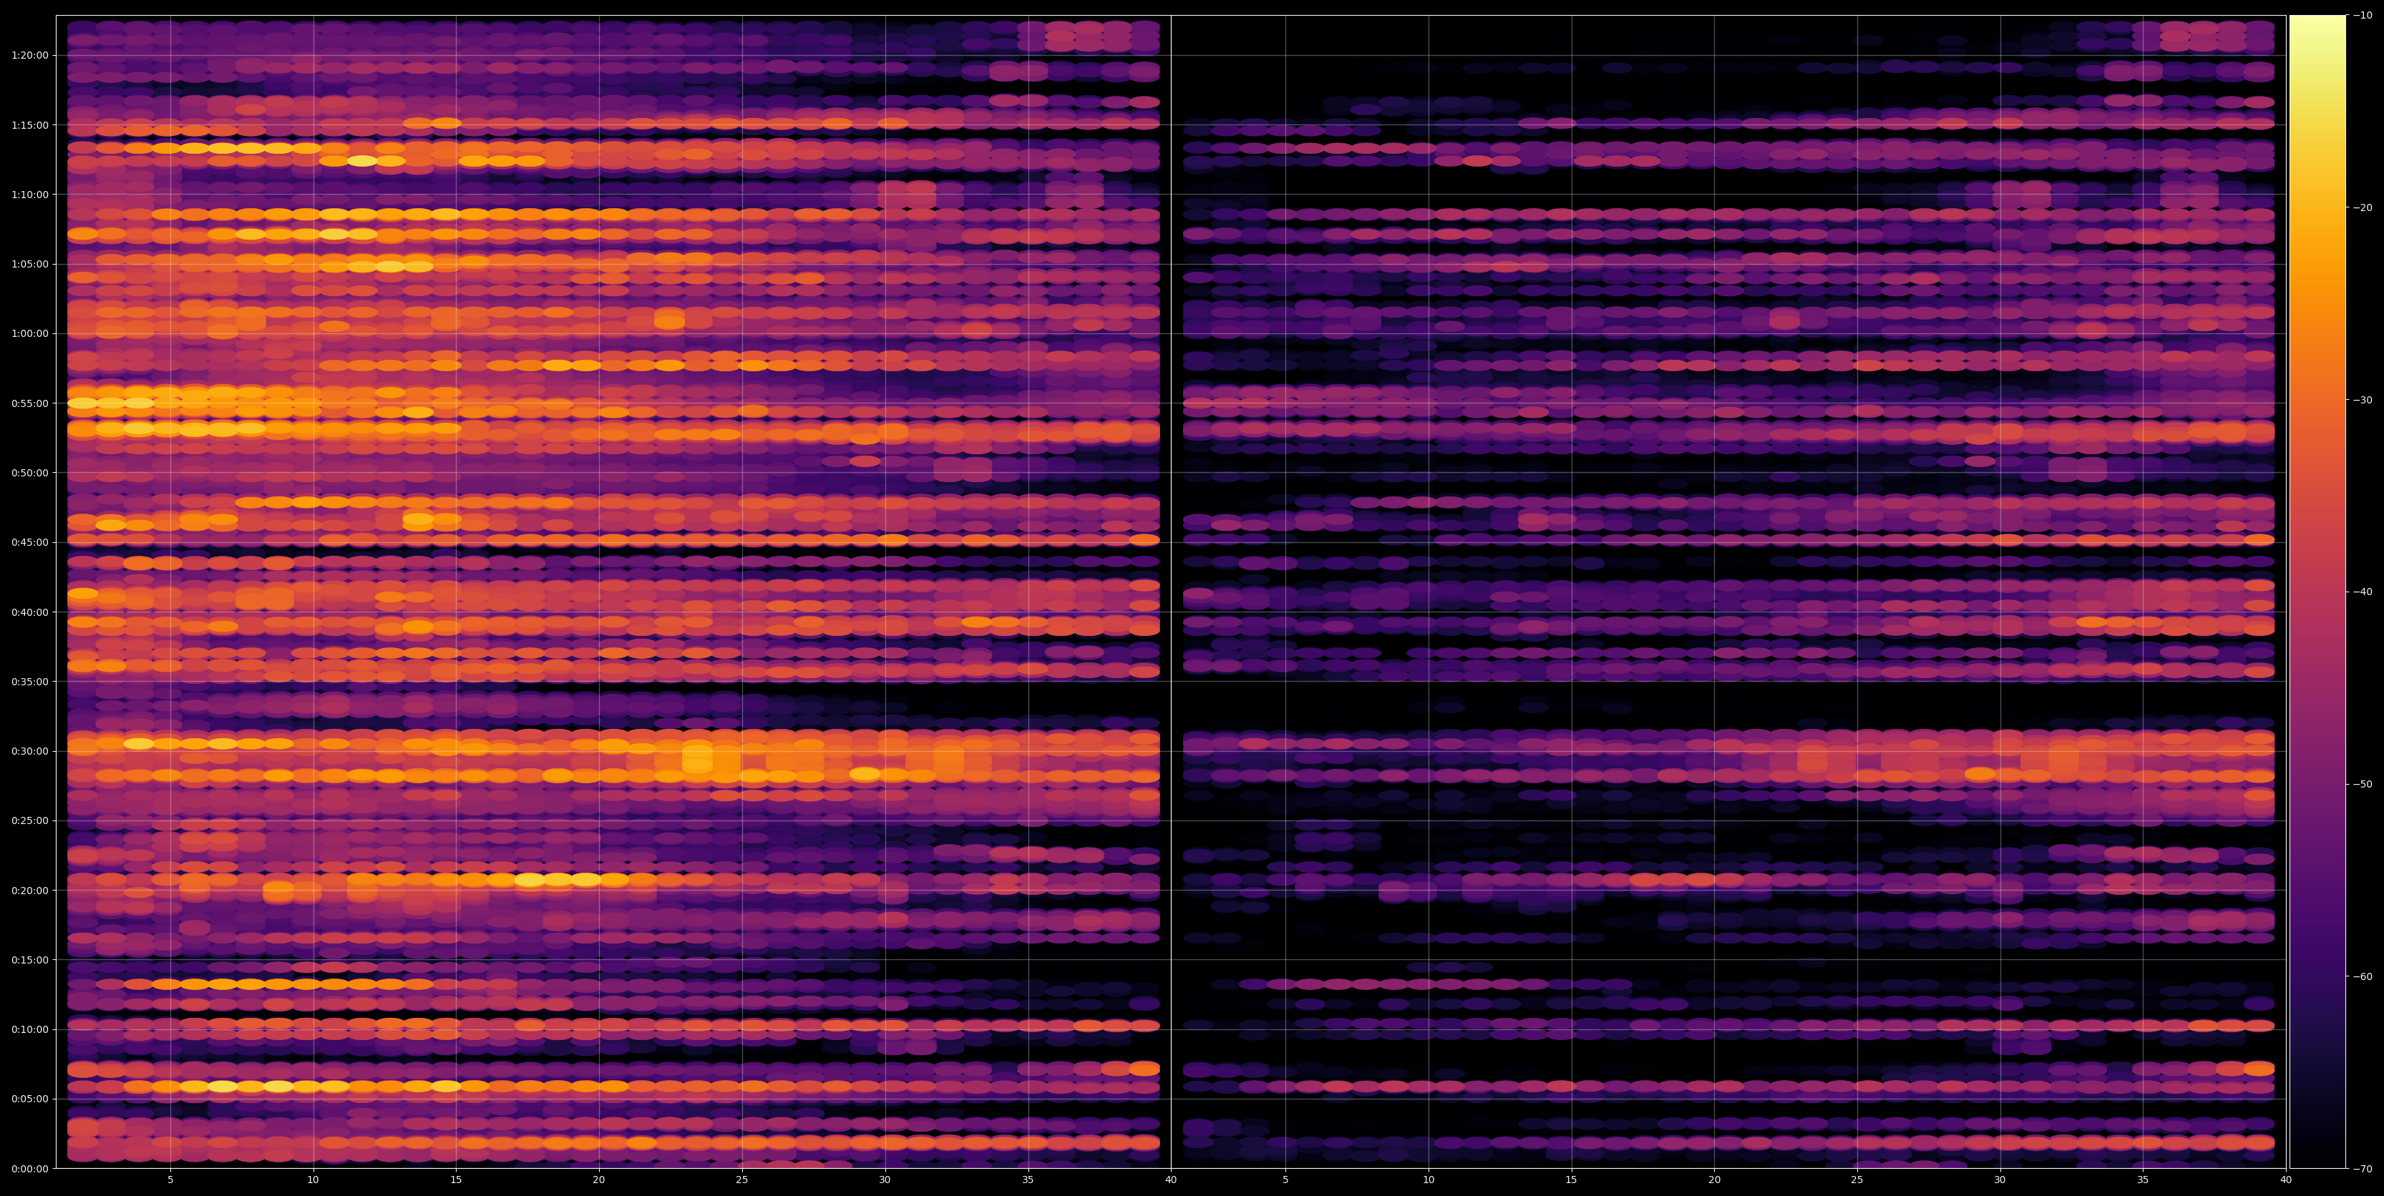Click the 0:45:00 y-axis tick label

point(29,542)
